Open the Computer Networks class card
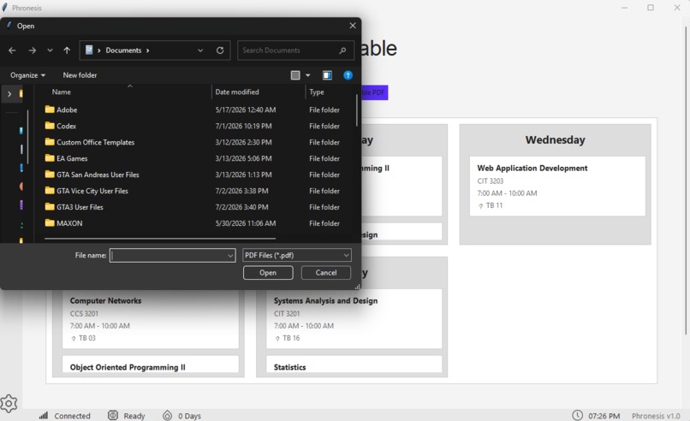This screenshot has height=421, width=690. [x=151, y=319]
